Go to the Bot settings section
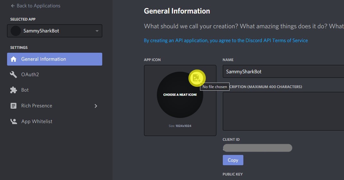The height and width of the screenshot is (180, 344). (25, 90)
